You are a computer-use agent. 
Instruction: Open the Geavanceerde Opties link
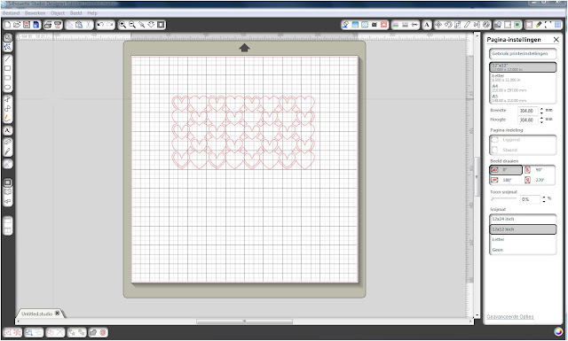tap(510, 317)
